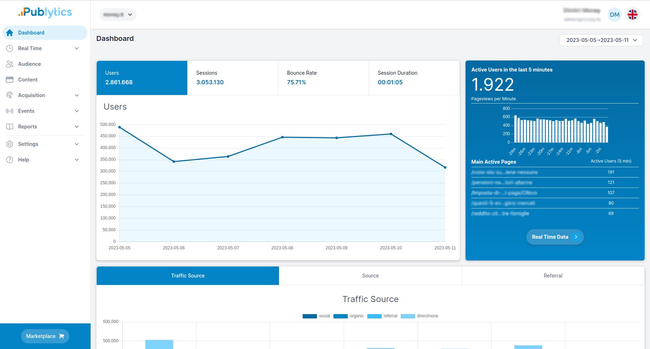Click the British flag language icon
The height and width of the screenshot is (349, 650).
pyautogui.click(x=633, y=15)
